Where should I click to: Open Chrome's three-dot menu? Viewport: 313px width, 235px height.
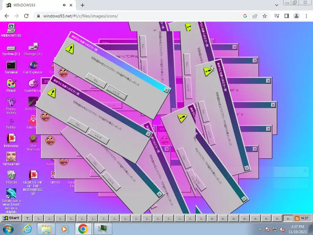[x=306, y=16]
